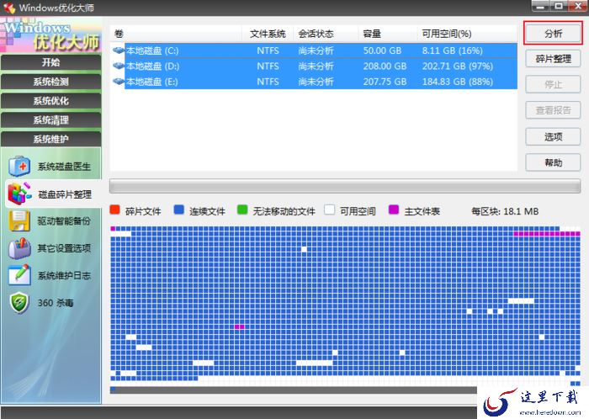Start disk analysis with the 分析 button
The height and width of the screenshot is (419, 589).
553,34
